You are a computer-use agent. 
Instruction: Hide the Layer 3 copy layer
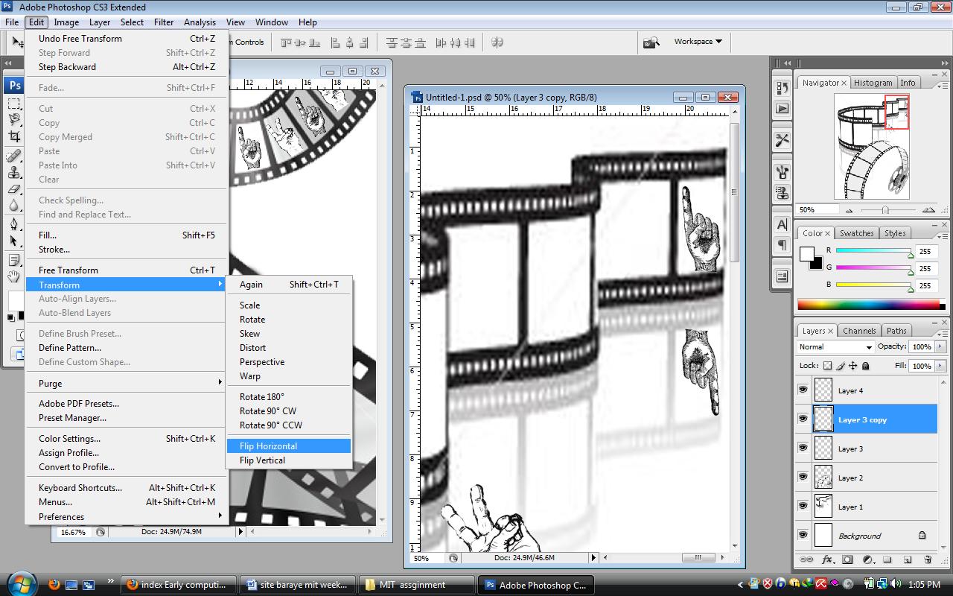[x=803, y=419]
